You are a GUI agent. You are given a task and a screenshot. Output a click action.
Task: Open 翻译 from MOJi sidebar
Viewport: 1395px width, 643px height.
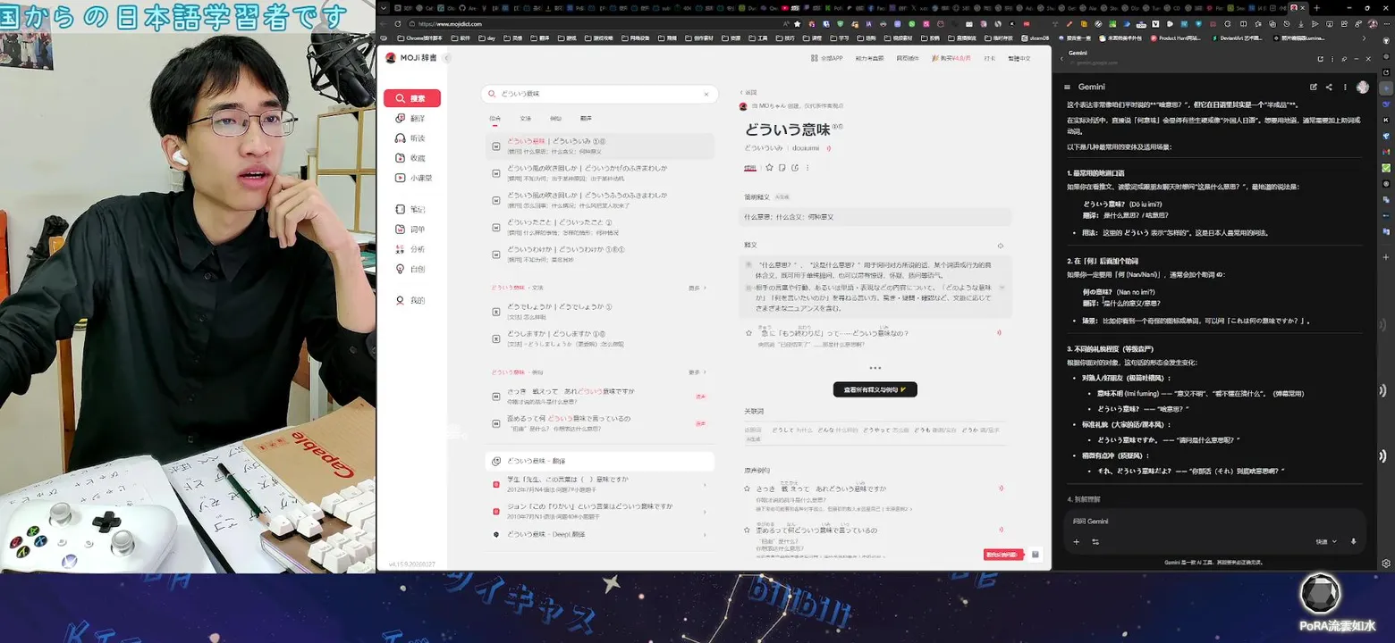(x=411, y=118)
